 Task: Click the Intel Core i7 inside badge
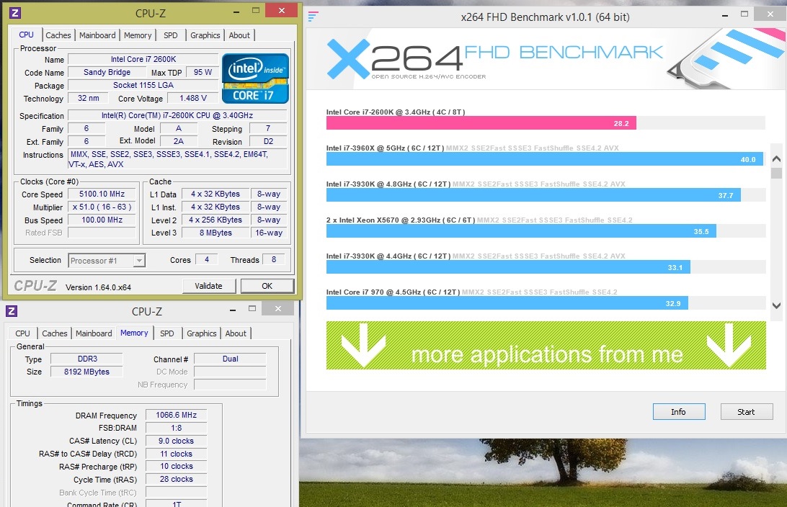[255, 78]
